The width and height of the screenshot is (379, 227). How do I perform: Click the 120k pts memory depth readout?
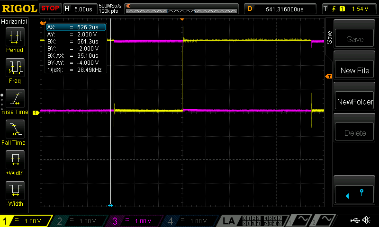tap(108, 11)
